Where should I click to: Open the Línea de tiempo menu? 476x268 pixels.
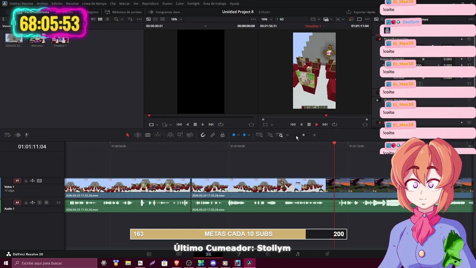click(x=94, y=3)
